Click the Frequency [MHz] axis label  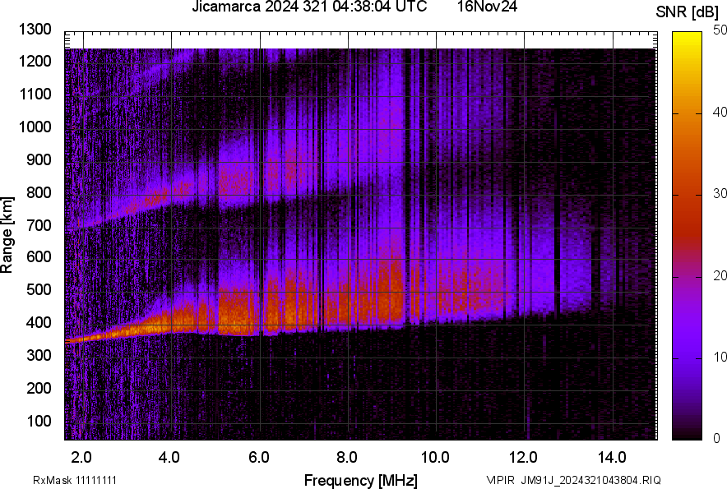pyautogui.click(x=361, y=480)
